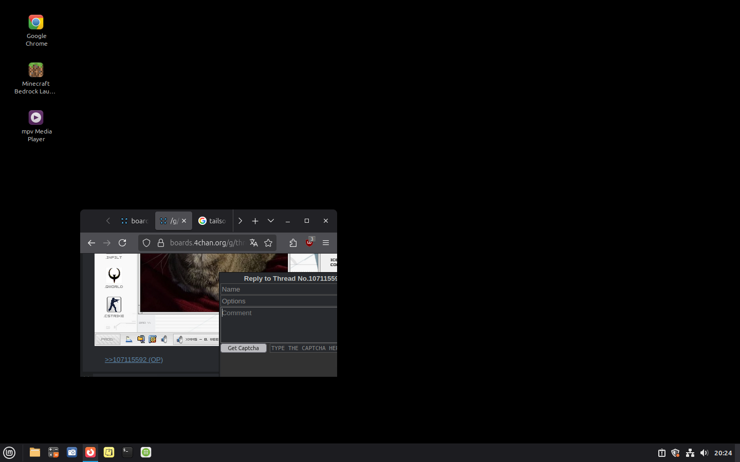View site security padlock information
Screen dimensions: 740x462
point(161,243)
